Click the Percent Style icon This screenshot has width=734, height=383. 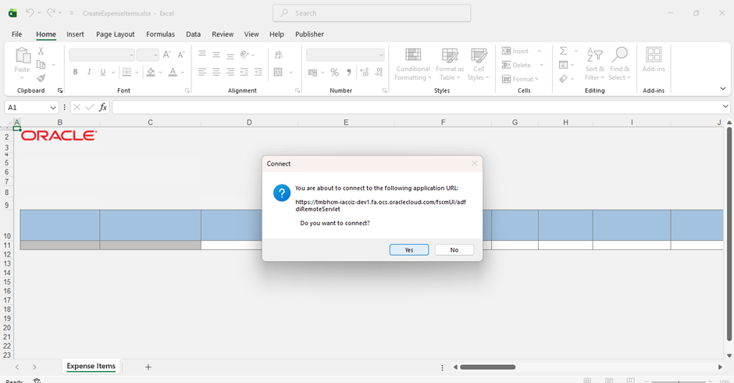coord(334,72)
